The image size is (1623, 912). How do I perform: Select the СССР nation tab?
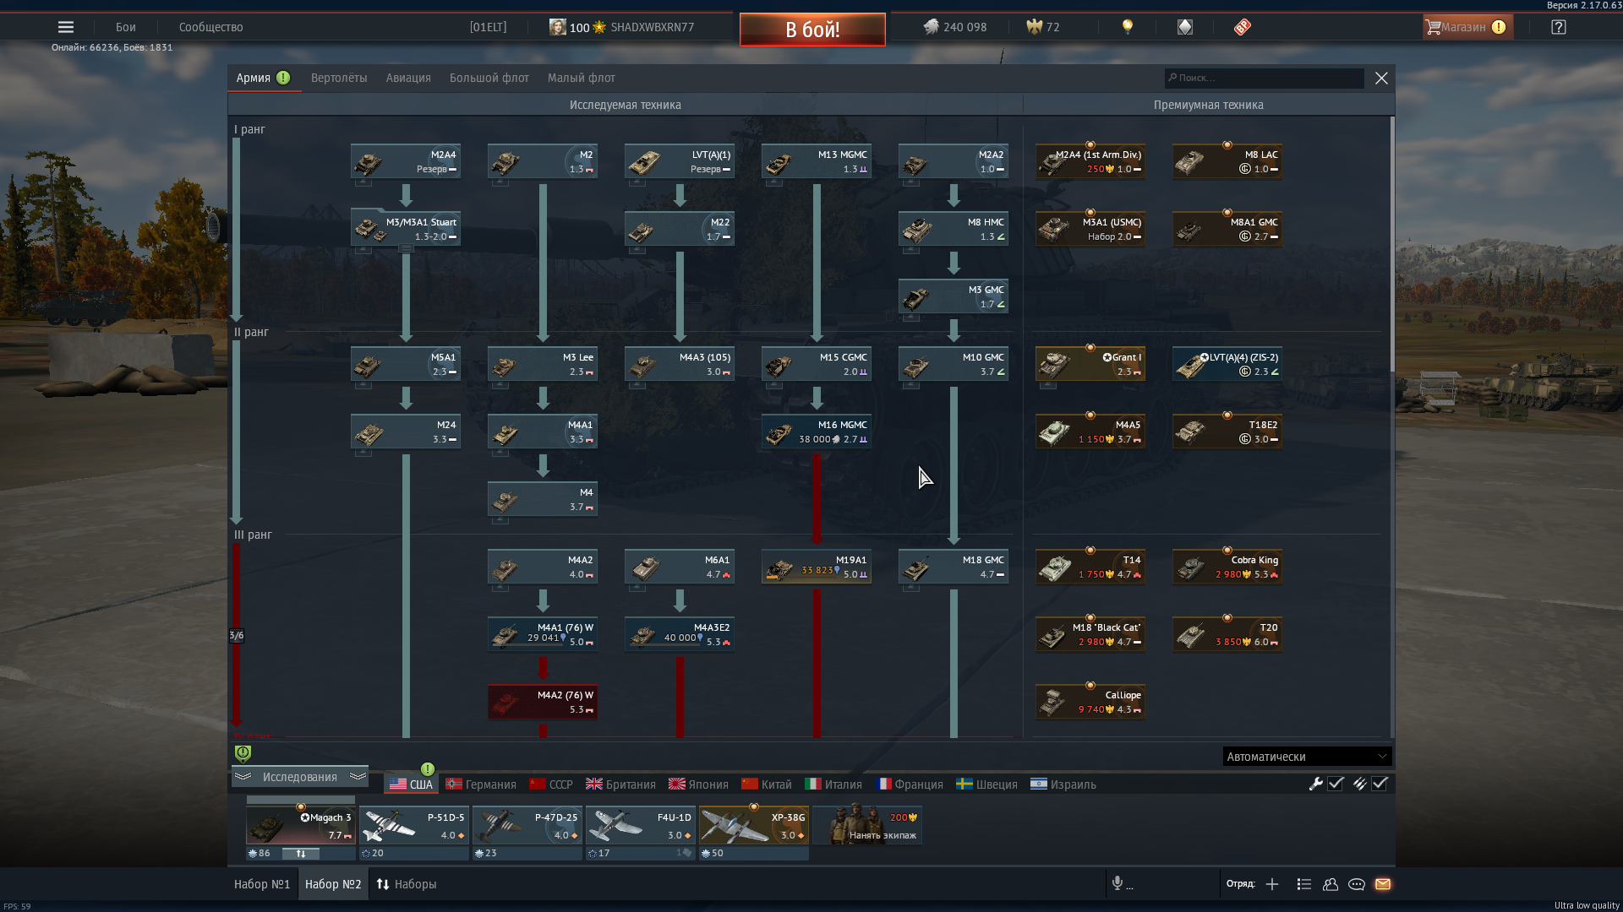[x=551, y=784]
